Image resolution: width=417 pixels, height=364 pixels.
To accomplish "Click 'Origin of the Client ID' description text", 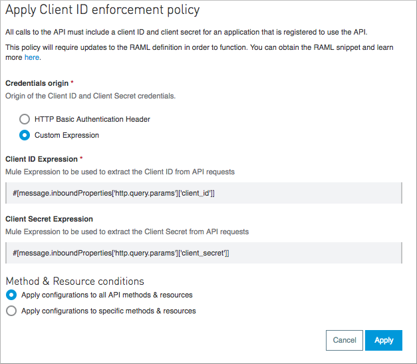I will point(90,96).
